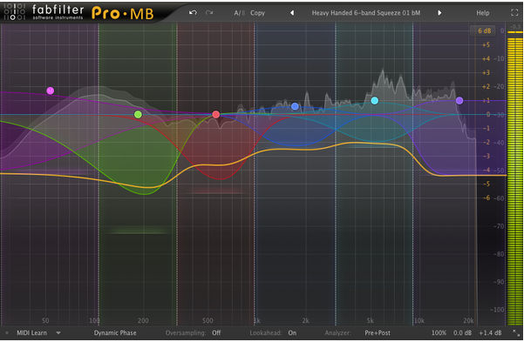Click the undo arrow icon
Image resolution: width=524 pixels, height=342 pixels.
193,13
